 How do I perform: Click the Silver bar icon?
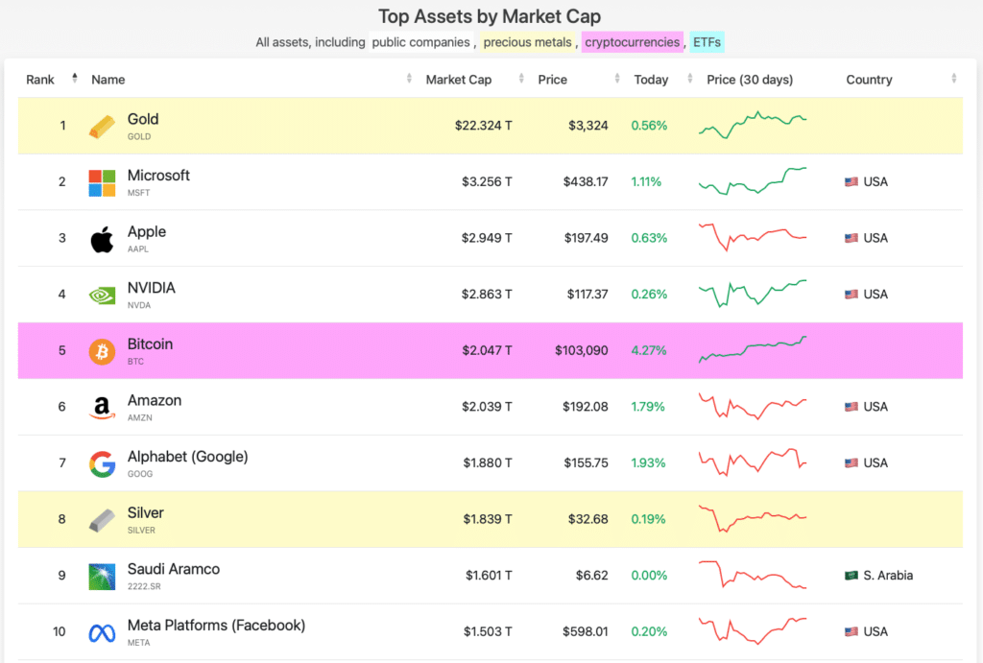point(102,520)
